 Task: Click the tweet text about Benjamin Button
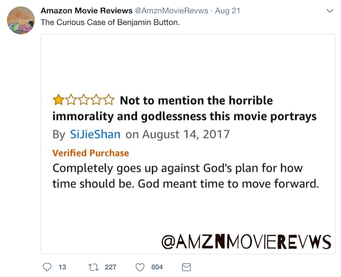110,22
